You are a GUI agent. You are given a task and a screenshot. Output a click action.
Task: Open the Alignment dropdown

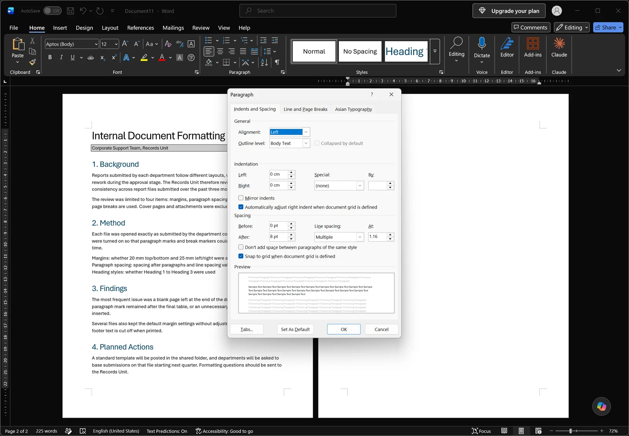click(x=306, y=132)
